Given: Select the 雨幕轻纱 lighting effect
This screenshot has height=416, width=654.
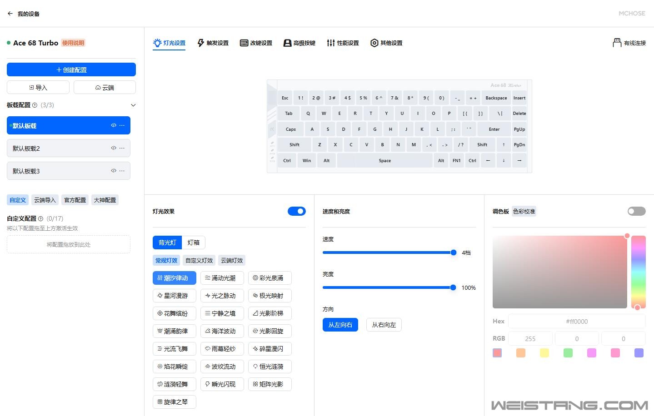Looking at the screenshot, I should 222,349.
